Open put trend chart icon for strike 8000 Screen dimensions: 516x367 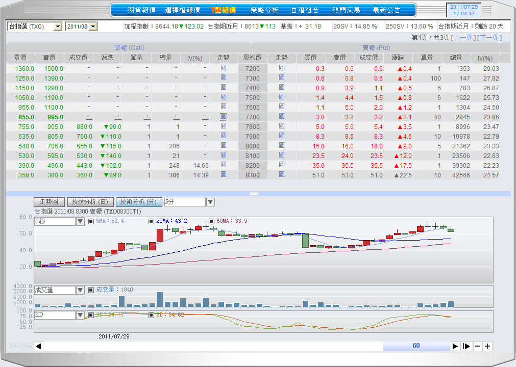pos(282,145)
